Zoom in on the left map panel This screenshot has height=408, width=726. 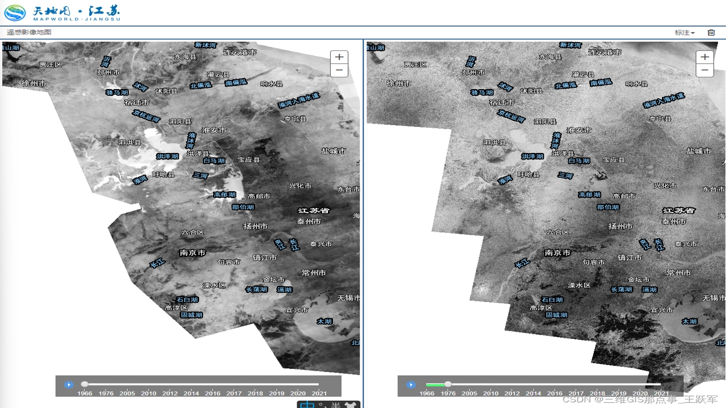point(339,57)
